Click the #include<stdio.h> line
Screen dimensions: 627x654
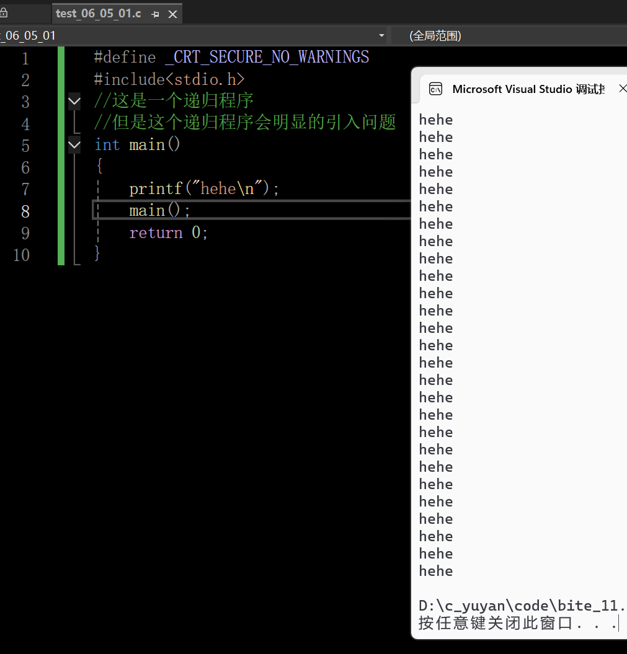point(169,79)
